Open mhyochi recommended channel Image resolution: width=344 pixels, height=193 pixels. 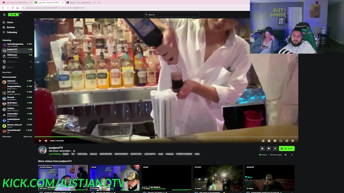coord(17,82)
